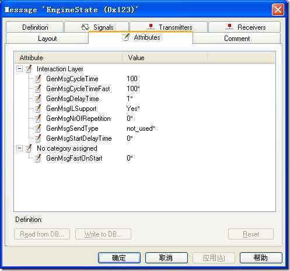This screenshot has height=271, width=290.
Task: Click the GenMsgStartDelayTime value 0*
Action: pyautogui.click(x=130, y=138)
